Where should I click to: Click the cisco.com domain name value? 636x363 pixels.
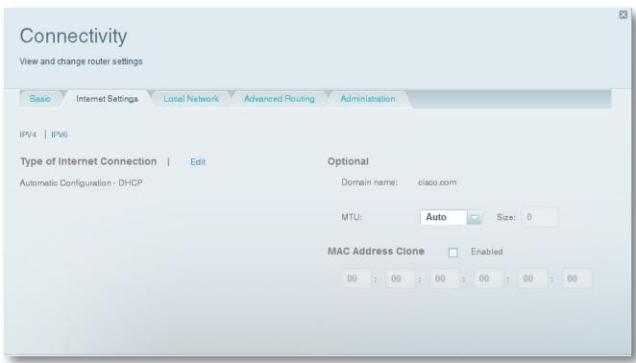[x=437, y=182]
